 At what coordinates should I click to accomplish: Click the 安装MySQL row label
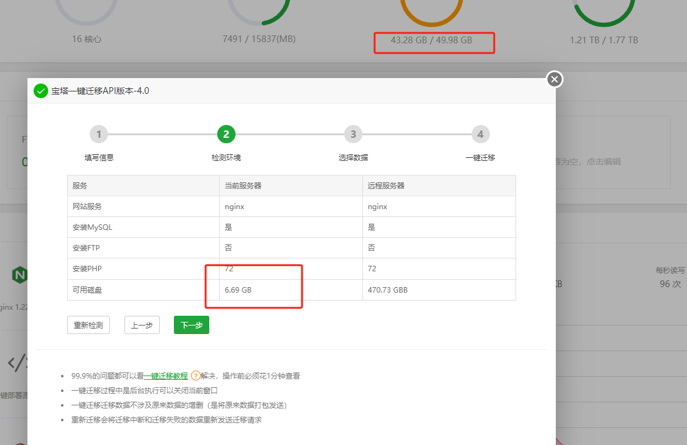pyautogui.click(x=93, y=227)
